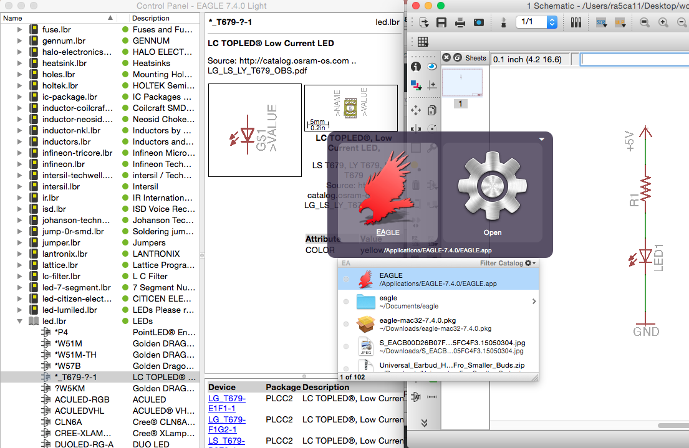Click the red EAGLE app icon pane
689x448 pixels.
[388, 192]
